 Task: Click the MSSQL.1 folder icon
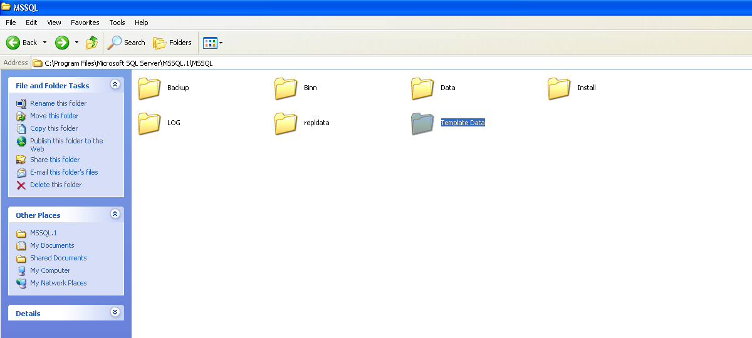21,233
